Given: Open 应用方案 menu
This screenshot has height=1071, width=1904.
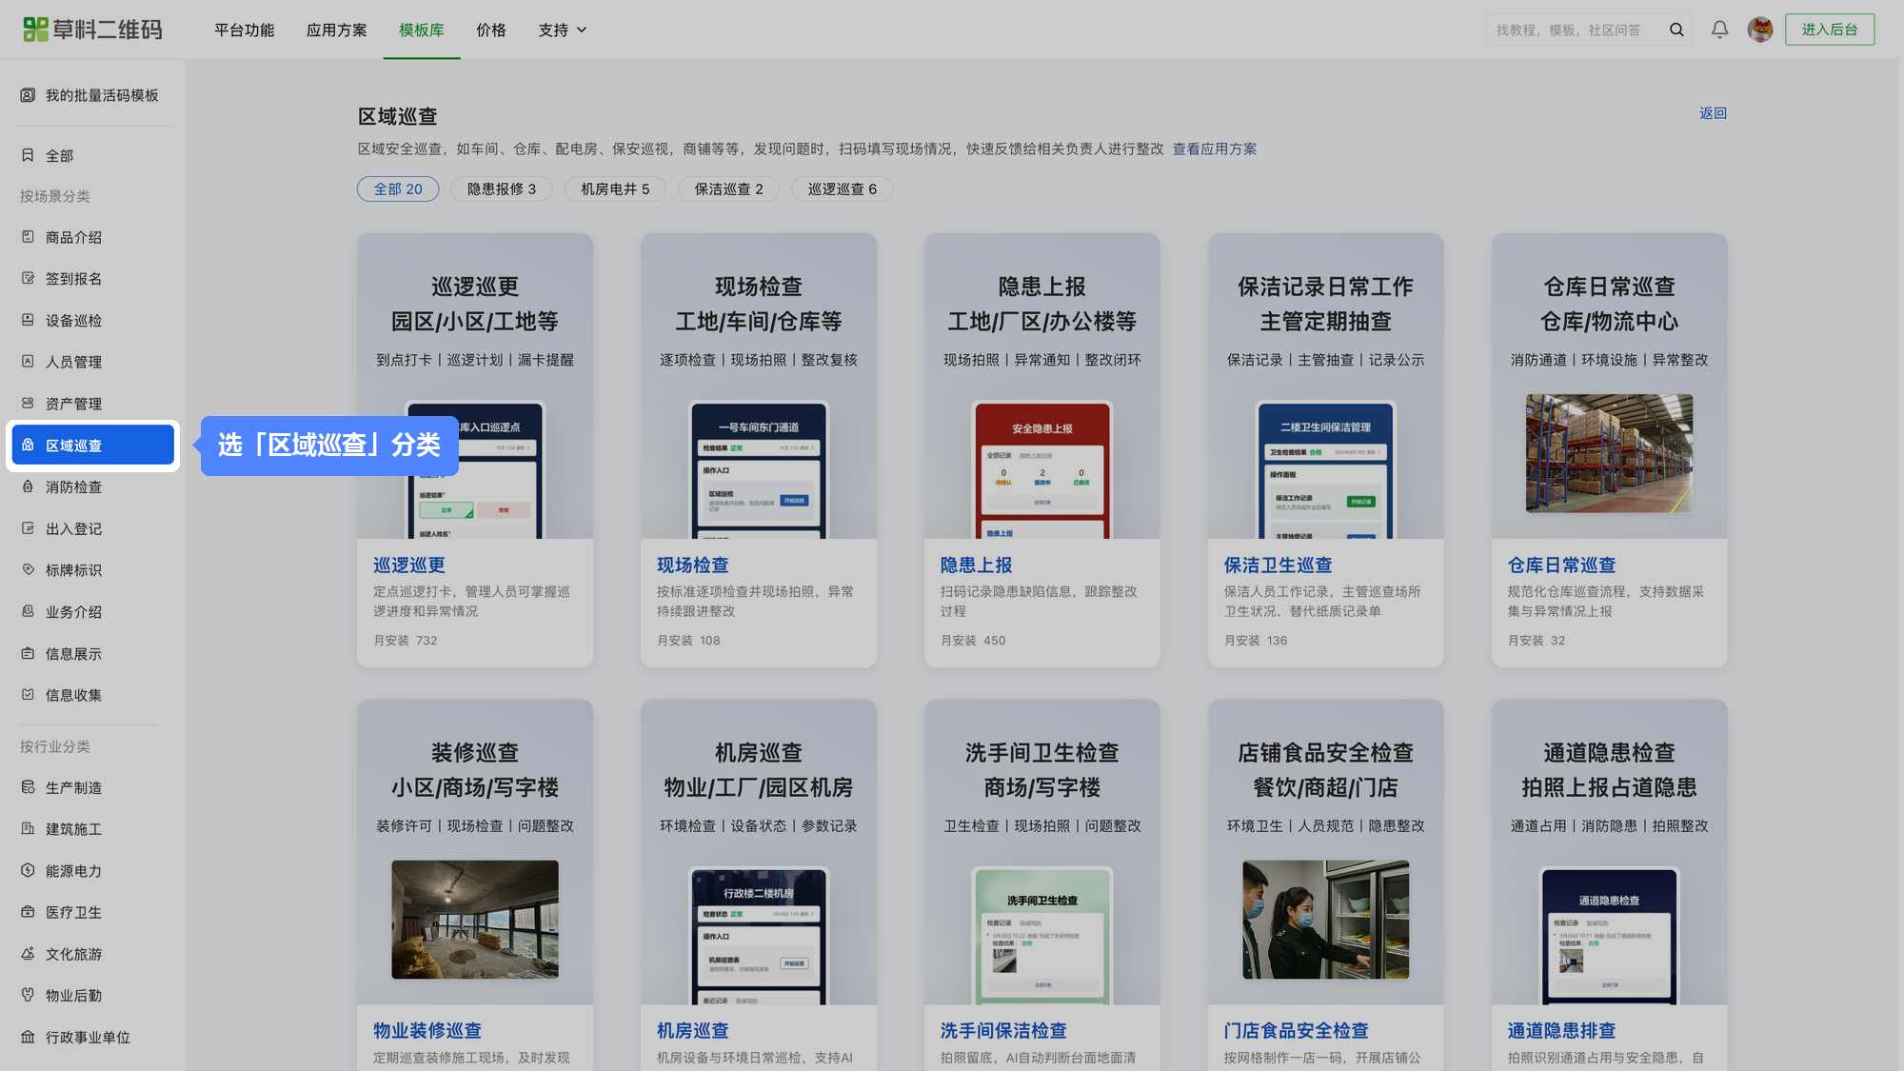Looking at the screenshot, I should tap(336, 30).
